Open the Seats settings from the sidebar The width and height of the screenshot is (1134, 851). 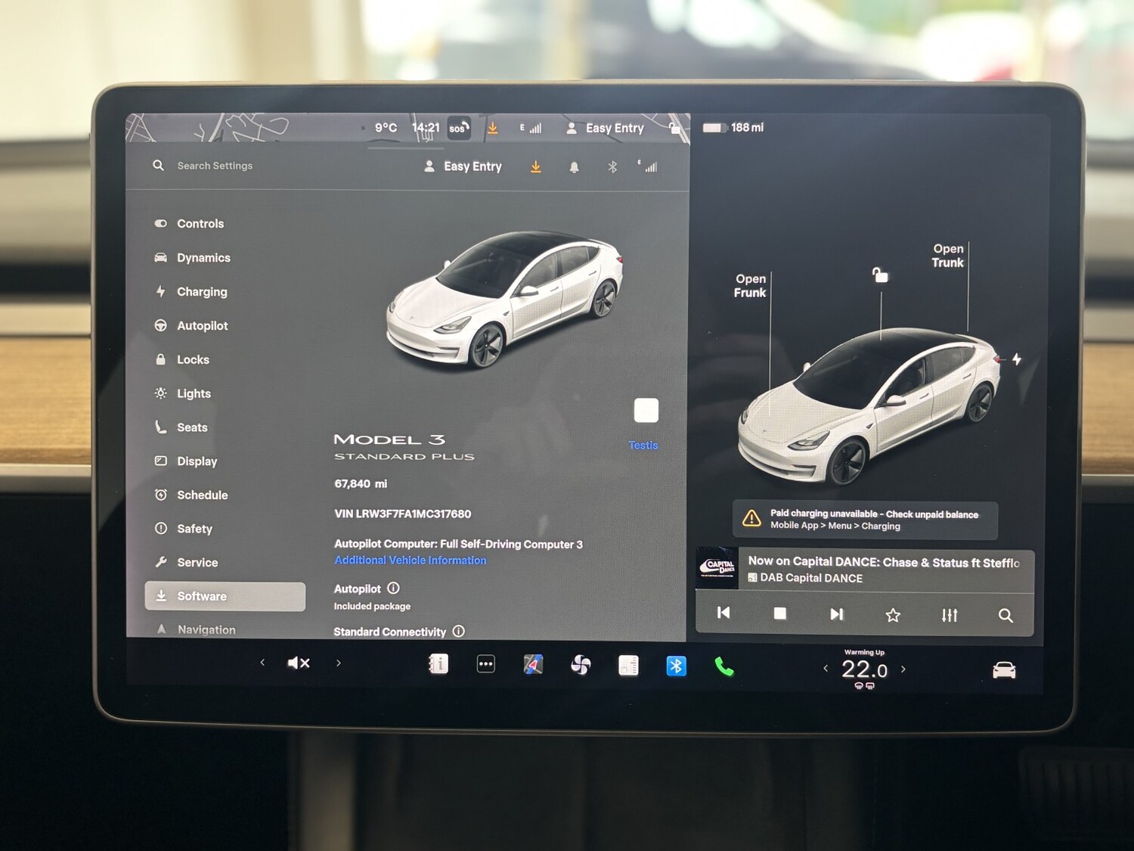tap(191, 427)
